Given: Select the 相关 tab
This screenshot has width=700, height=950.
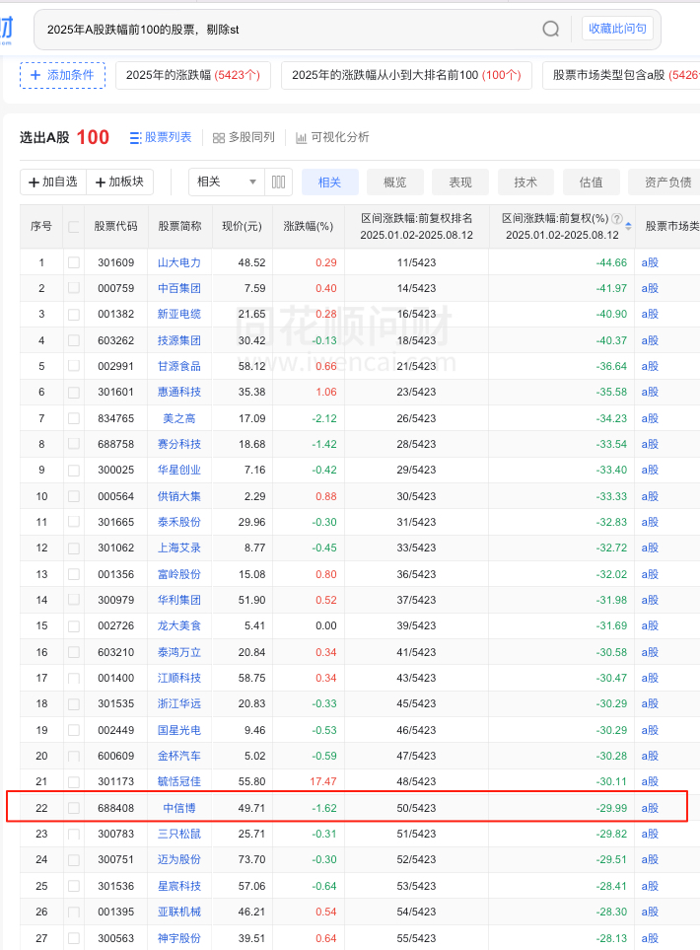Looking at the screenshot, I should 330,182.
